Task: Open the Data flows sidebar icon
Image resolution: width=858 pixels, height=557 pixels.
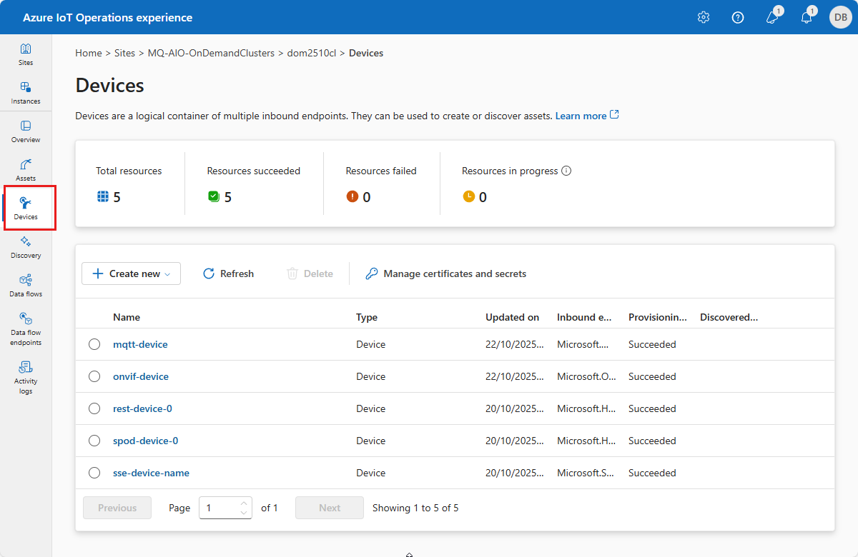Action: (26, 286)
